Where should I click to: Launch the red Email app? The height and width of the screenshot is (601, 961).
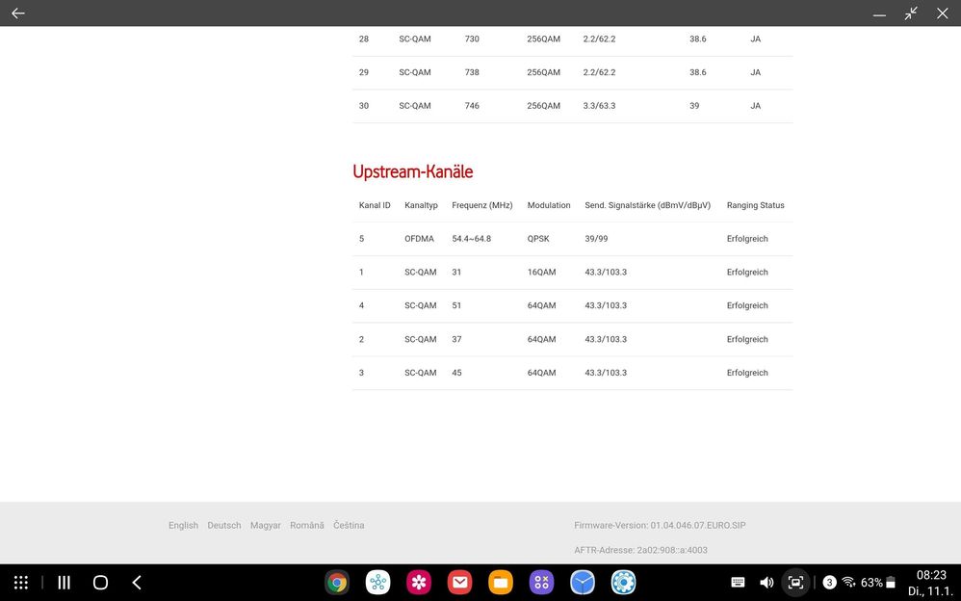click(459, 582)
